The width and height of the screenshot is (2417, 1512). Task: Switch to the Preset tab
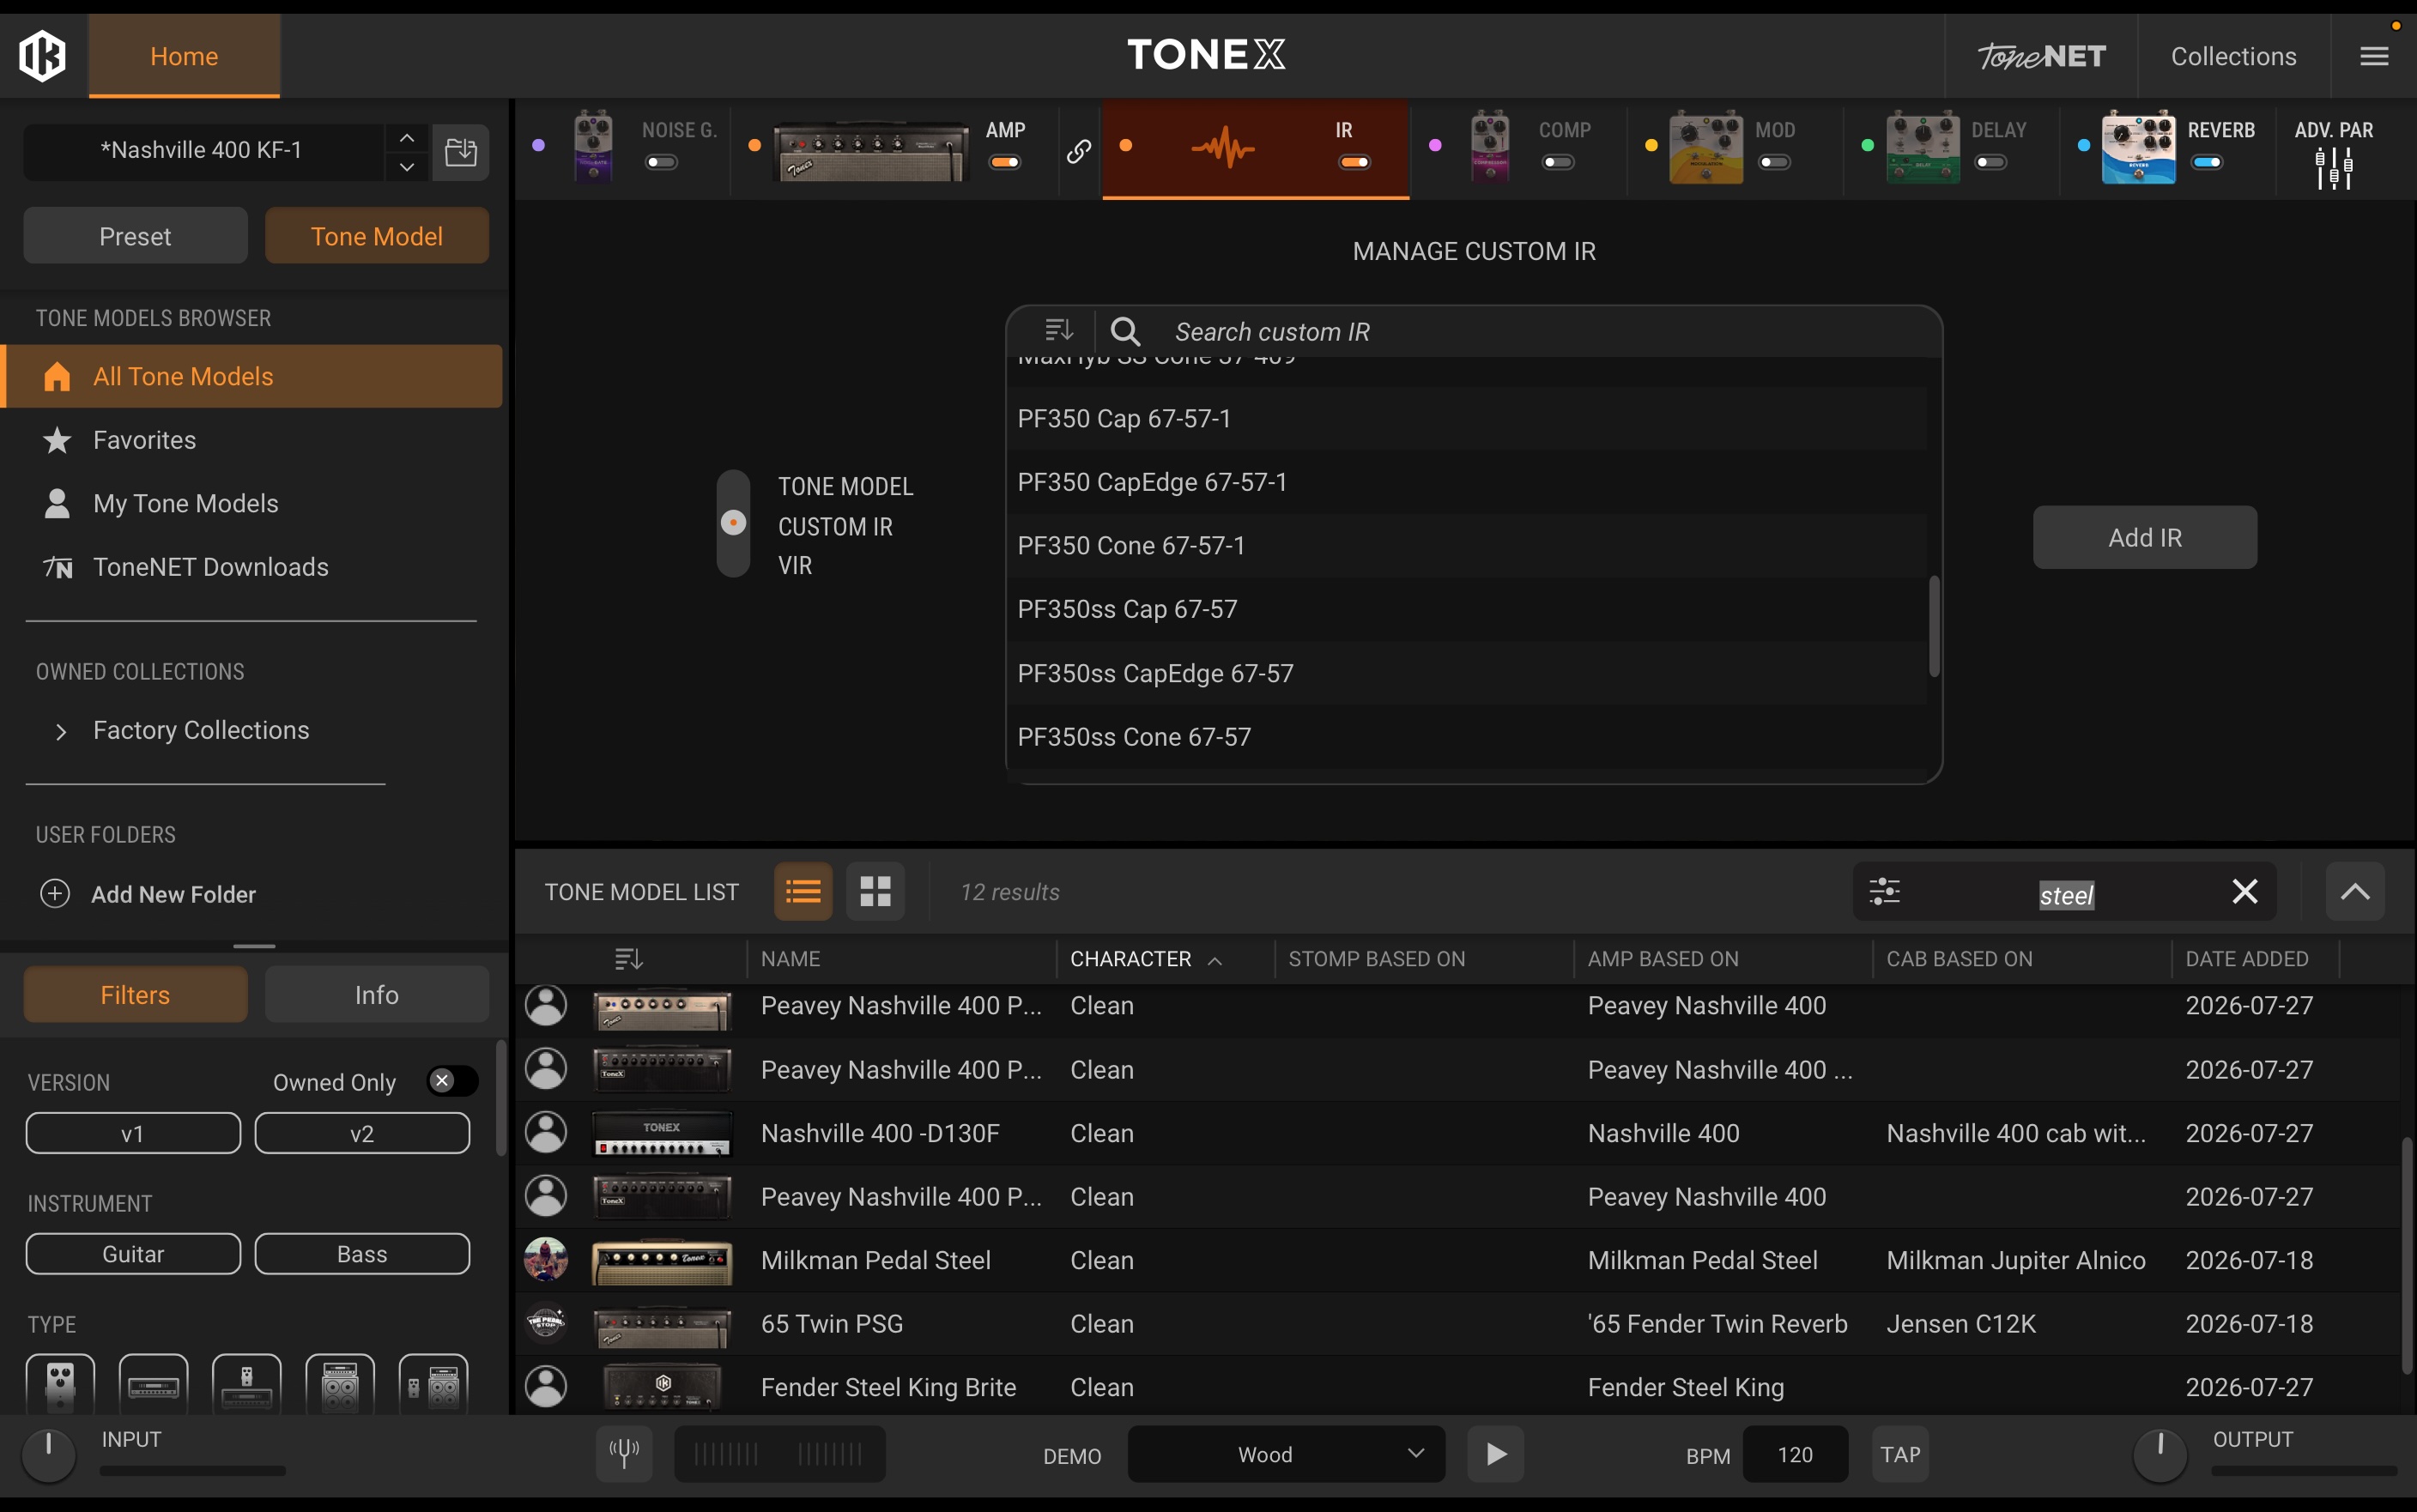click(135, 236)
